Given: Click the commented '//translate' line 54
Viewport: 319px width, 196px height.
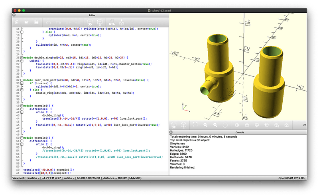Looking at the screenshot, I should tap(96, 151).
